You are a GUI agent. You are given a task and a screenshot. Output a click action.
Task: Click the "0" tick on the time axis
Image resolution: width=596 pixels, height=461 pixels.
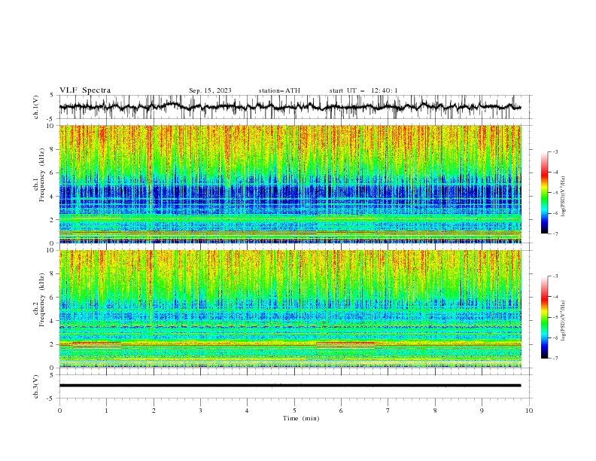point(59,411)
